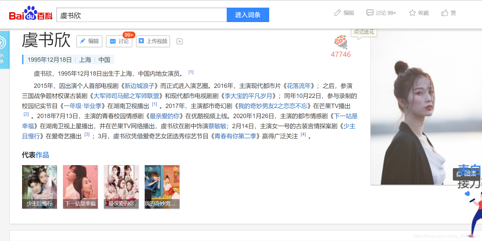Screen dimensions: 482x241
Task: Click the flower bouquet icon above 47746
Action: tap(341, 42)
